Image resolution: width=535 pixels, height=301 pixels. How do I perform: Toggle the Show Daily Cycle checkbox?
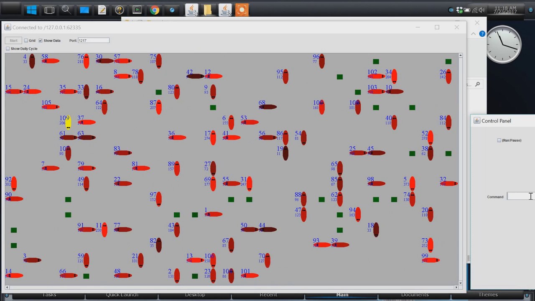(8, 49)
